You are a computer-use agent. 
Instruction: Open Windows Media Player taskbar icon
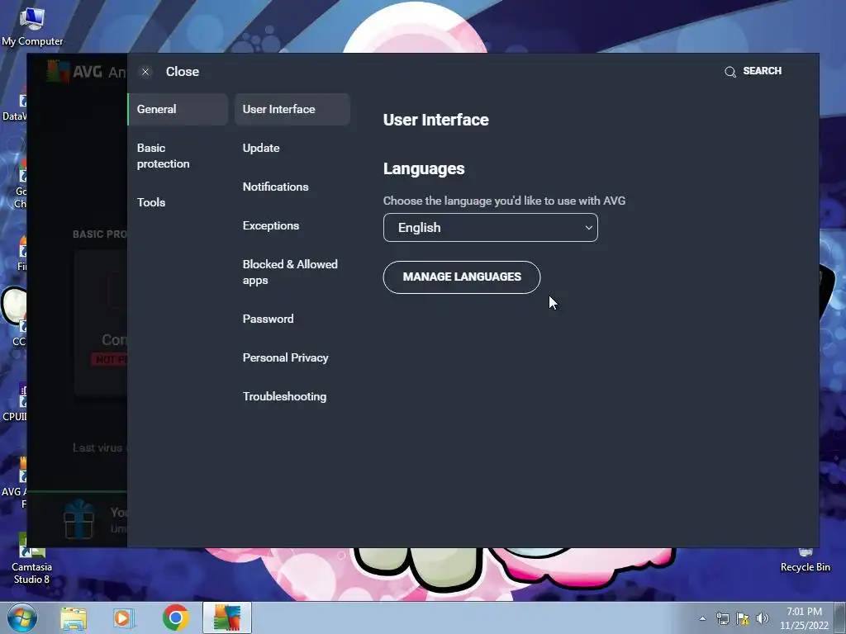[123, 617]
